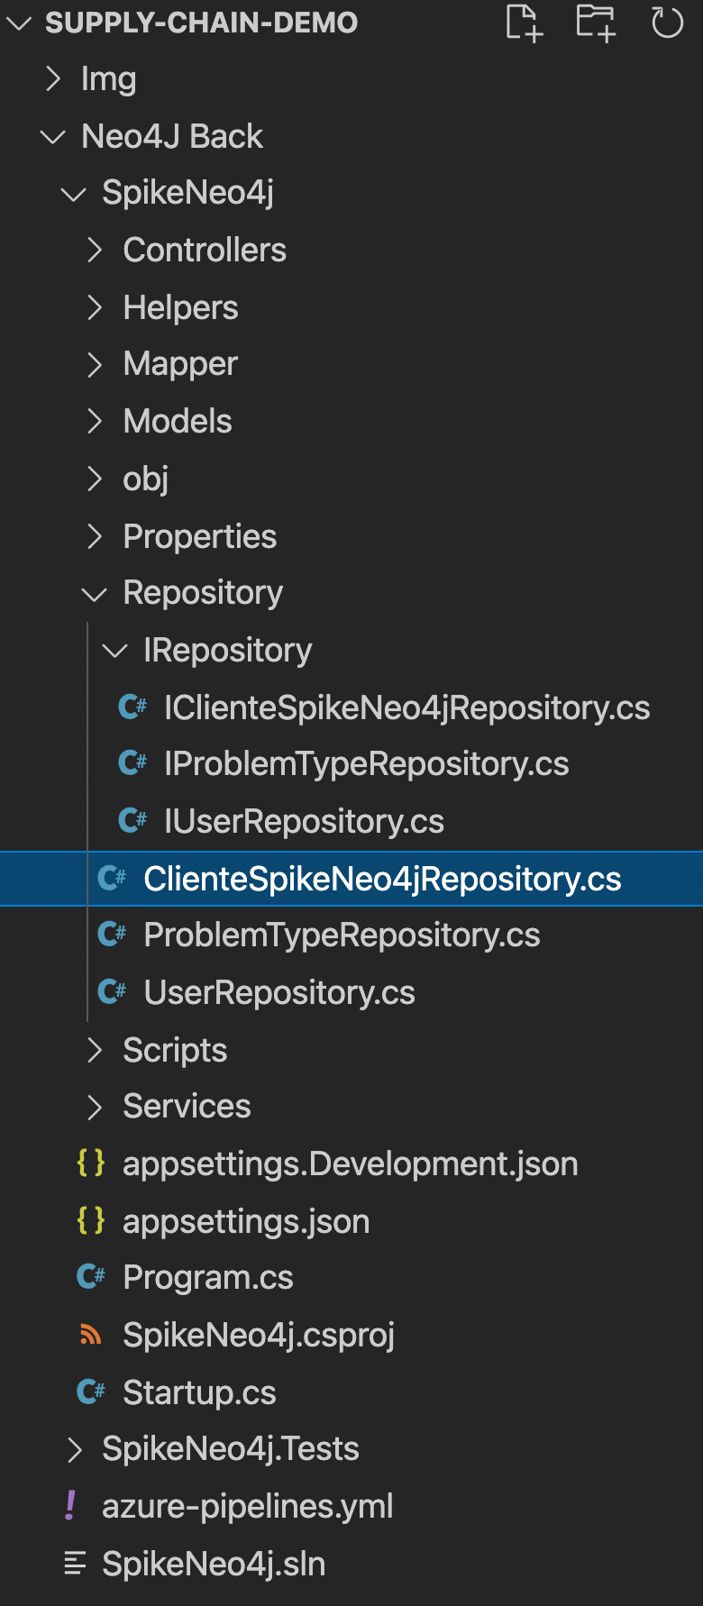Image resolution: width=703 pixels, height=1606 pixels.
Task: Click the Mapper folder name
Action: (x=180, y=365)
